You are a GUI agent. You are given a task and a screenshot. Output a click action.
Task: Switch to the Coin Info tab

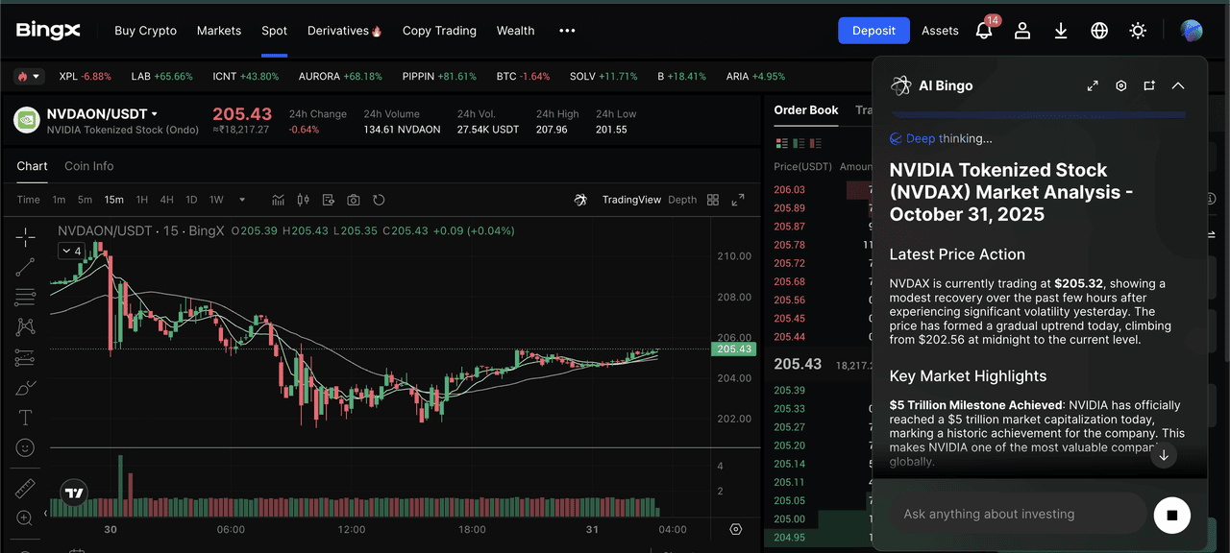[88, 166]
